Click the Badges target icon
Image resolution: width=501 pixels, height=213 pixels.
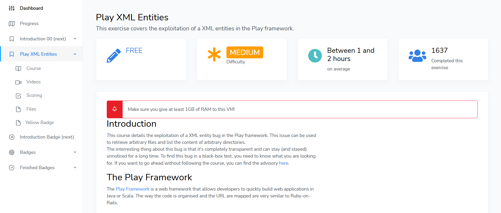(12, 152)
